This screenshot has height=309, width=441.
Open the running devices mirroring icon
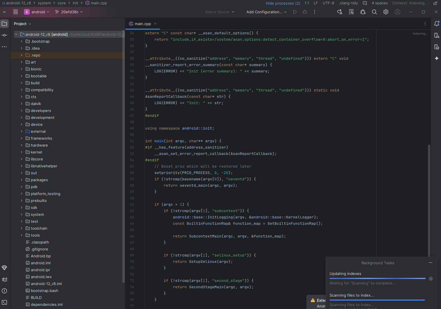tap(437, 46)
